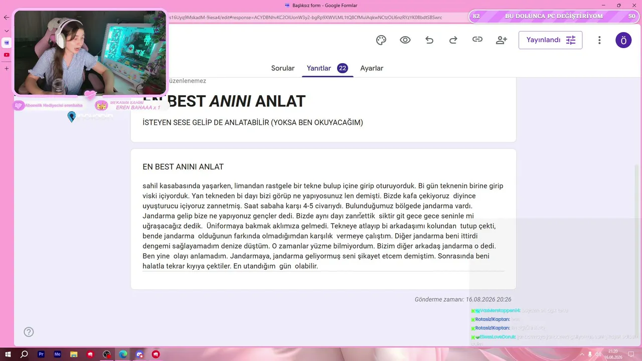Open Windows search magnifier
The image size is (642, 361).
(x=24, y=354)
